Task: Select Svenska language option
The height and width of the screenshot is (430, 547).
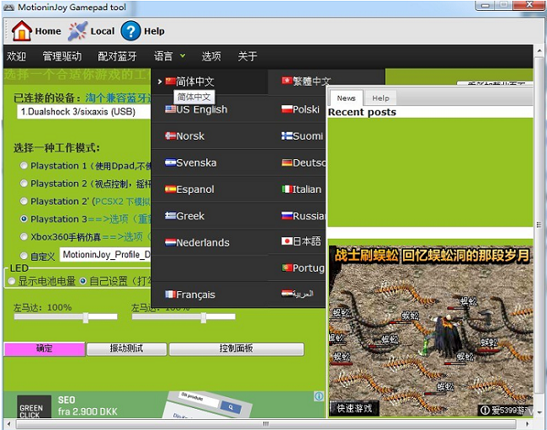Action: (191, 163)
